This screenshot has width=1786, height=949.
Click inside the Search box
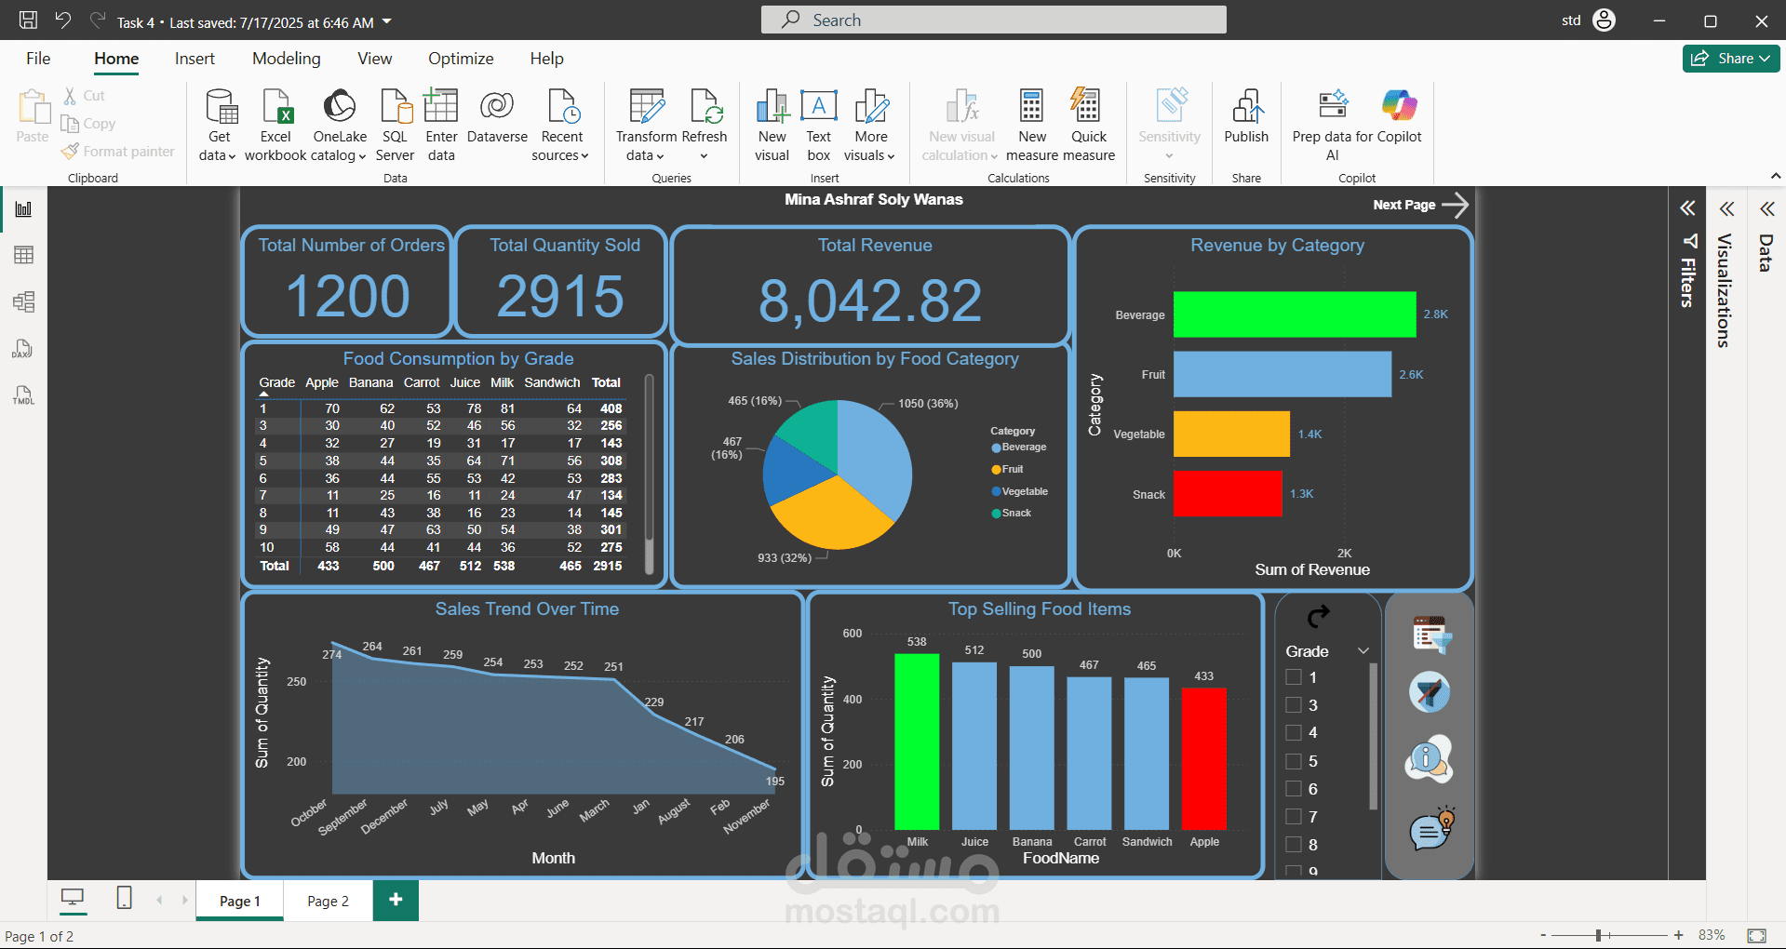[992, 19]
